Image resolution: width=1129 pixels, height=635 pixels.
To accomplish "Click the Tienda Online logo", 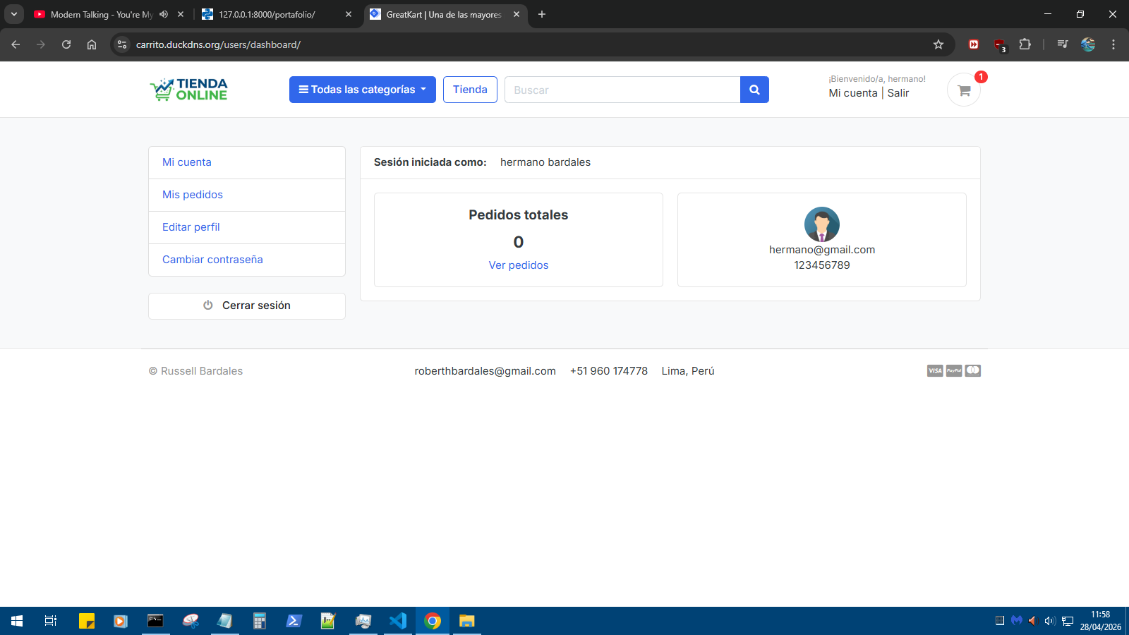I will (x=188, y=90).
